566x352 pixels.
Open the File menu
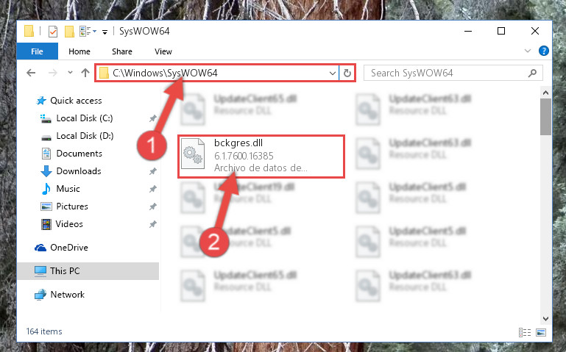(x=38, y=51)
